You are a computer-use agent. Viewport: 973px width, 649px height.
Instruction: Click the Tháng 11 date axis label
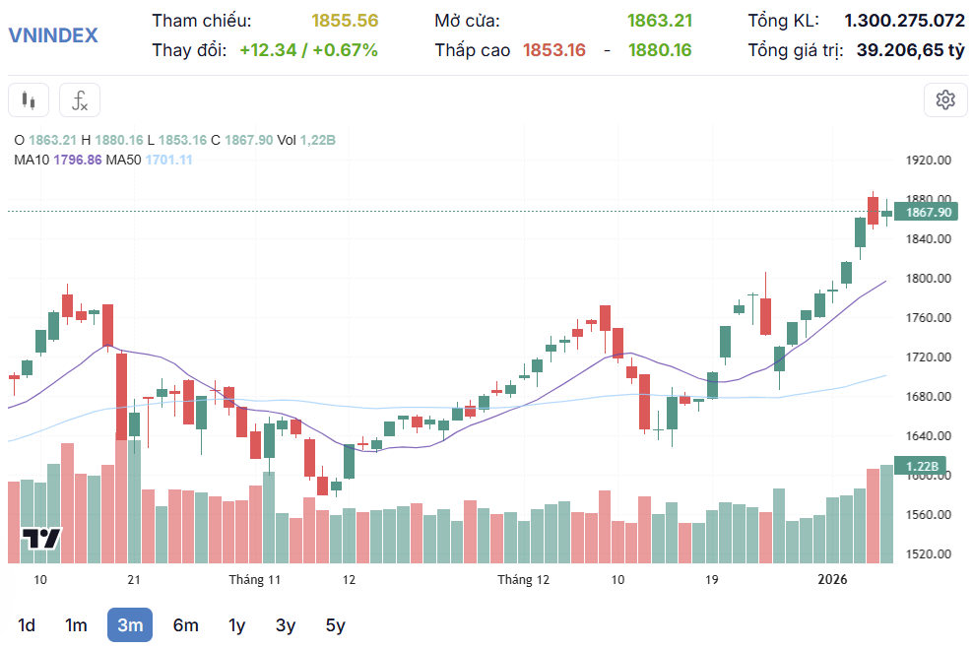255,580
